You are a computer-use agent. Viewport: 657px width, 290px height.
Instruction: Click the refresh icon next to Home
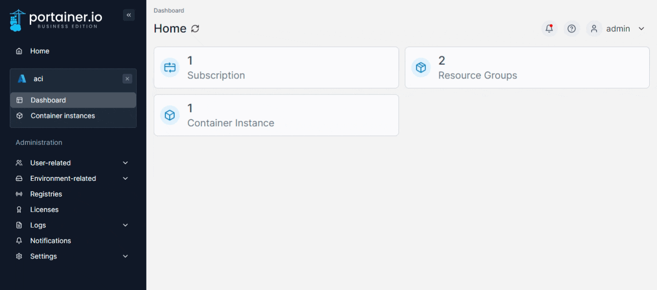[x=195, y=29]
